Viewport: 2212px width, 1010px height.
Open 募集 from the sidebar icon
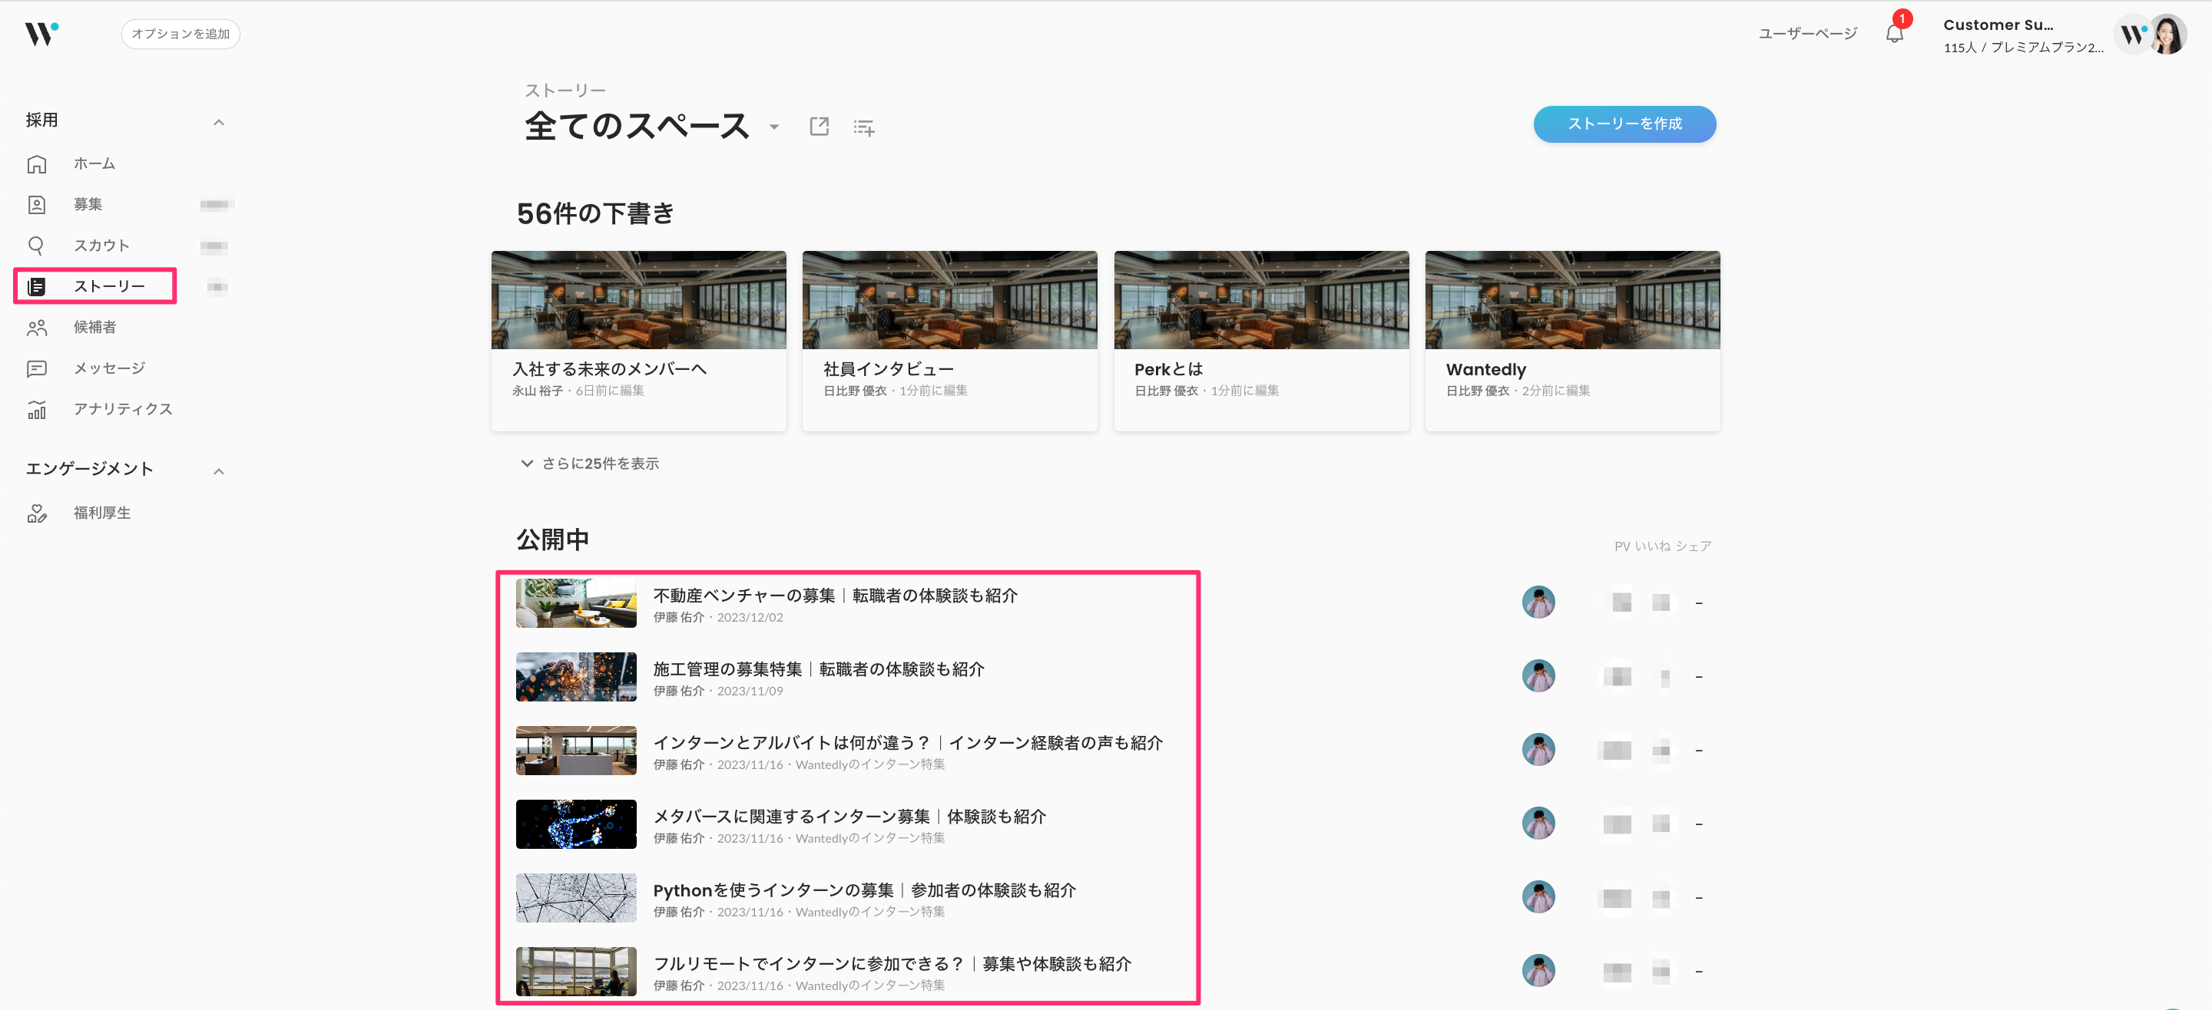click(37, 204)
